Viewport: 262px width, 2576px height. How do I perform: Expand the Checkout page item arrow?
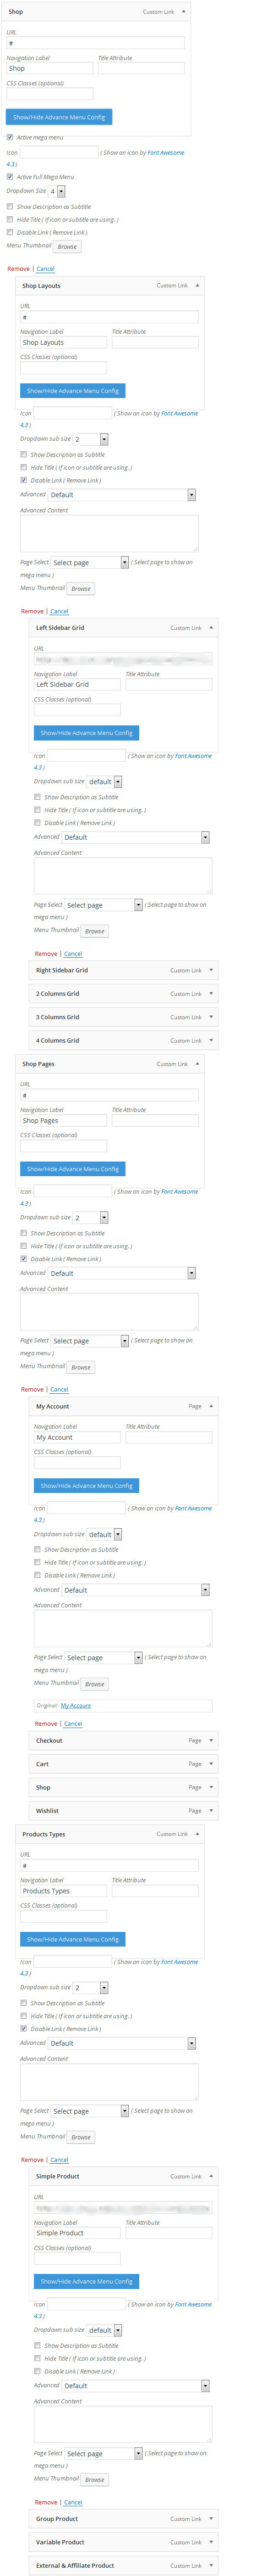[x=211, y=1740]
